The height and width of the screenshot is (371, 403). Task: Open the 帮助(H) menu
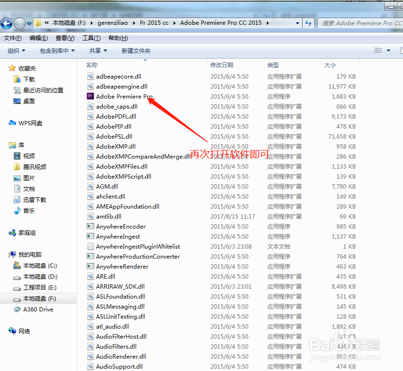point(118,38)
